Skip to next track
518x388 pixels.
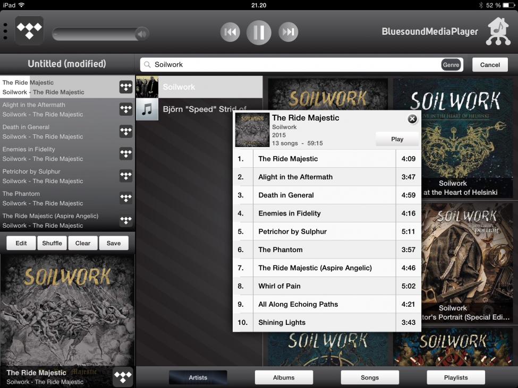click(x=288, y=32)
